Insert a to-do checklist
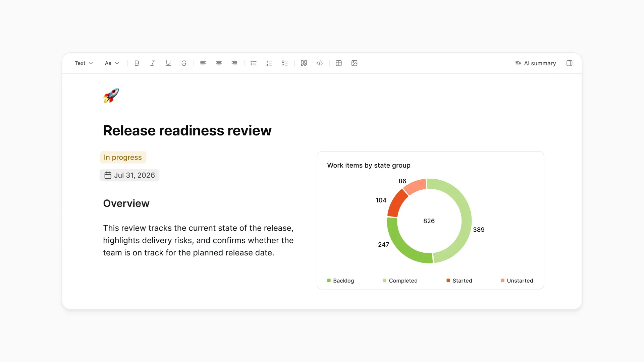644x362 pixels. [285, 63]
